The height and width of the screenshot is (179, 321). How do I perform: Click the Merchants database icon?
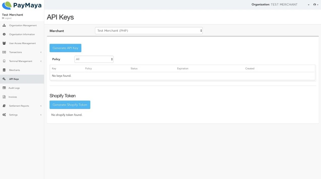coord(4,70)
